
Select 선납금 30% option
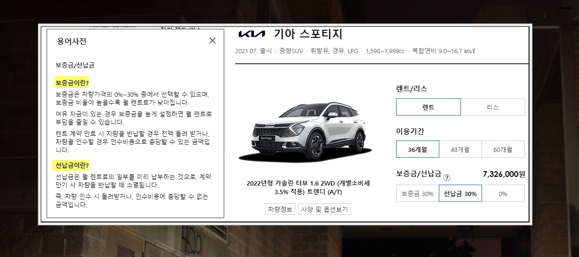[x=460, y=194]
